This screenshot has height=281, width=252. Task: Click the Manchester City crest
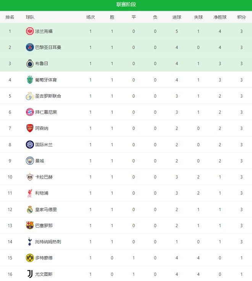(30, 161)
